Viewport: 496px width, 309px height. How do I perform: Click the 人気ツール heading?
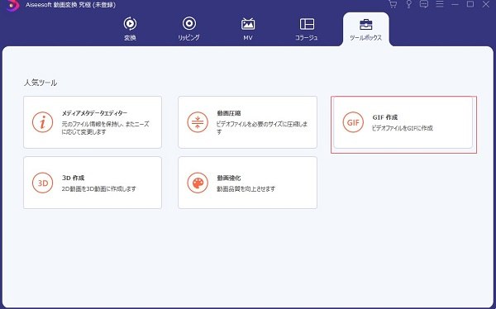pyautogui.click(x=41, y=83)
